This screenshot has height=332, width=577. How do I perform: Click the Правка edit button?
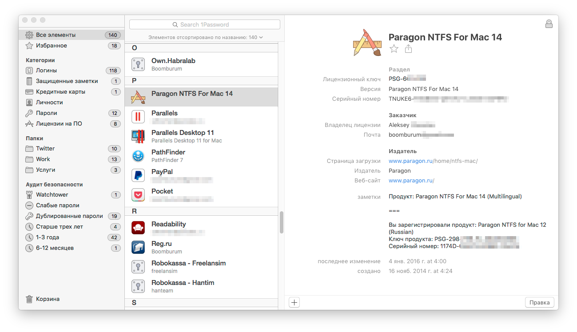[x=540, y=303]
